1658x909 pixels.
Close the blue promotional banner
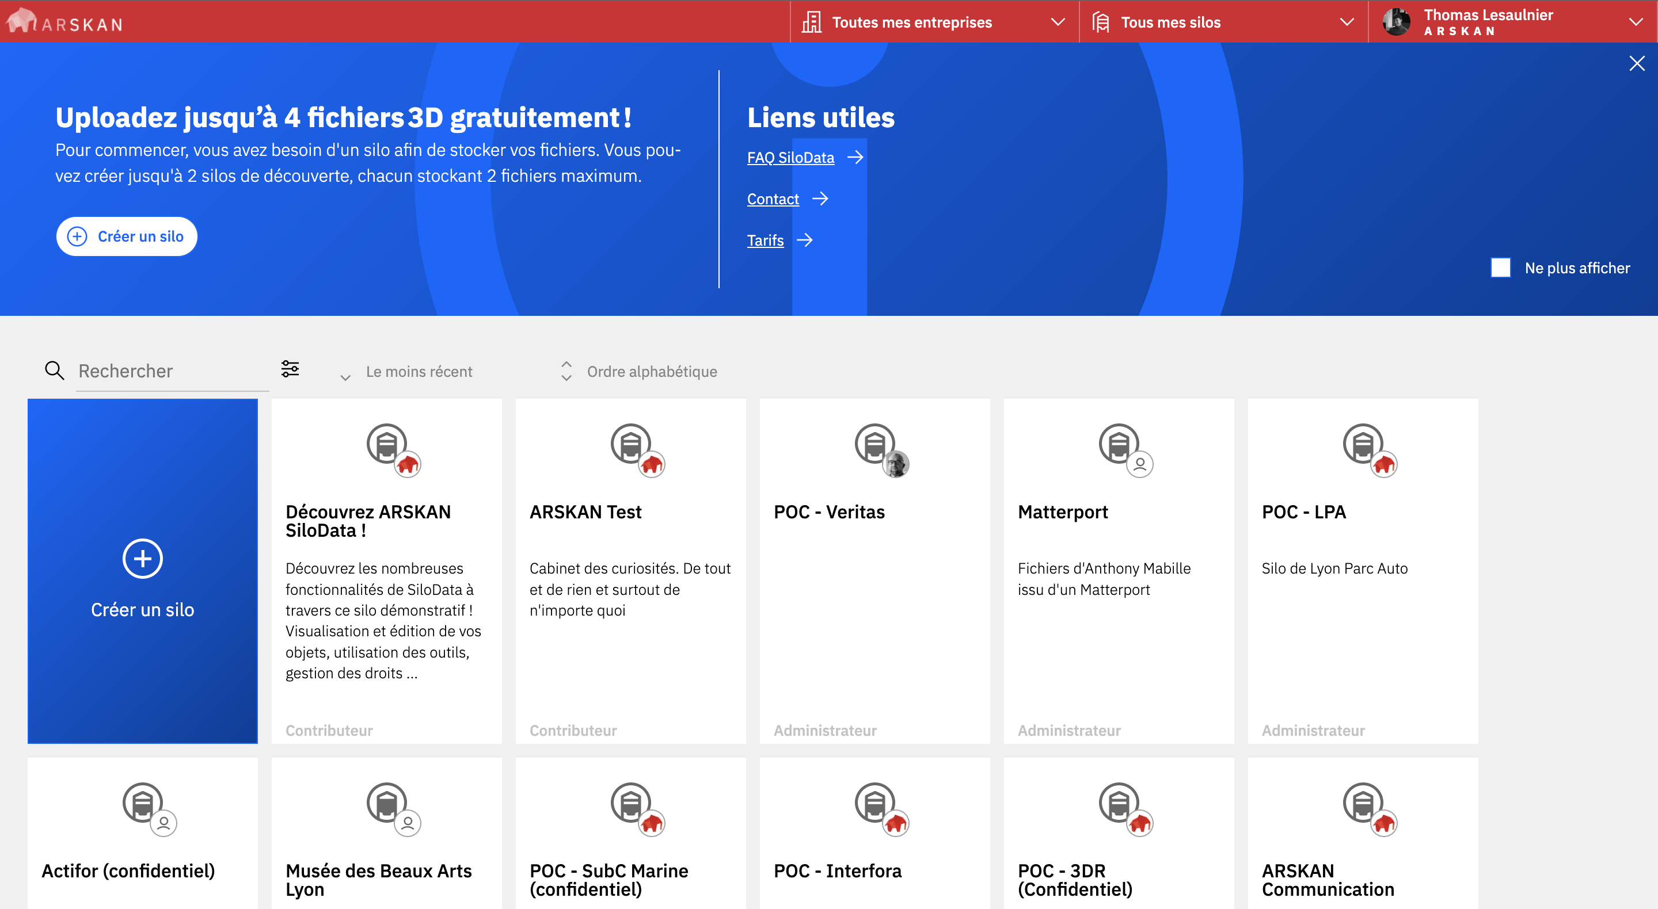[x=1636, y=63]
